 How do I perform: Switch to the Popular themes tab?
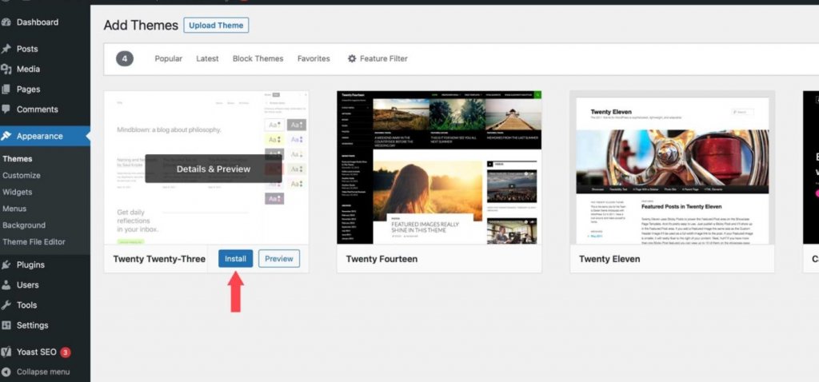point(168,58)
